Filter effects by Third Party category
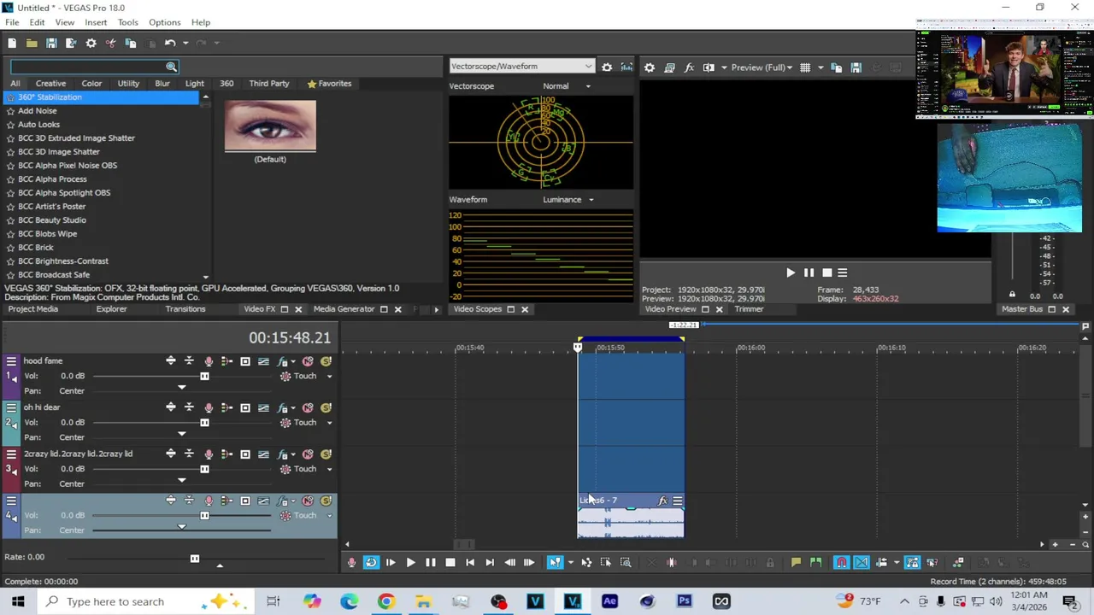 tap(269, 84)
